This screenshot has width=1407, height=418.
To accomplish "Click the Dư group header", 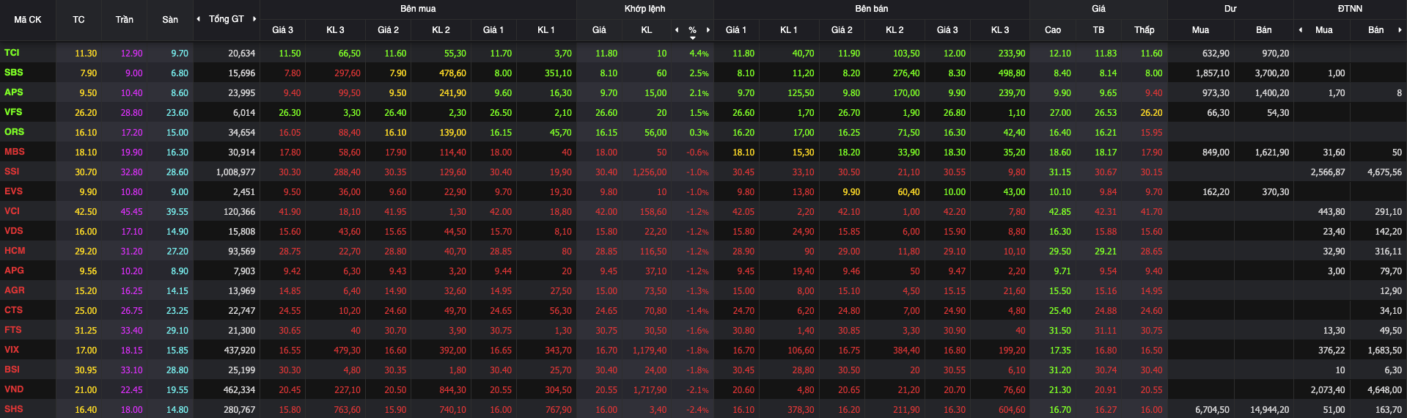I will (x=1230, y=9).
